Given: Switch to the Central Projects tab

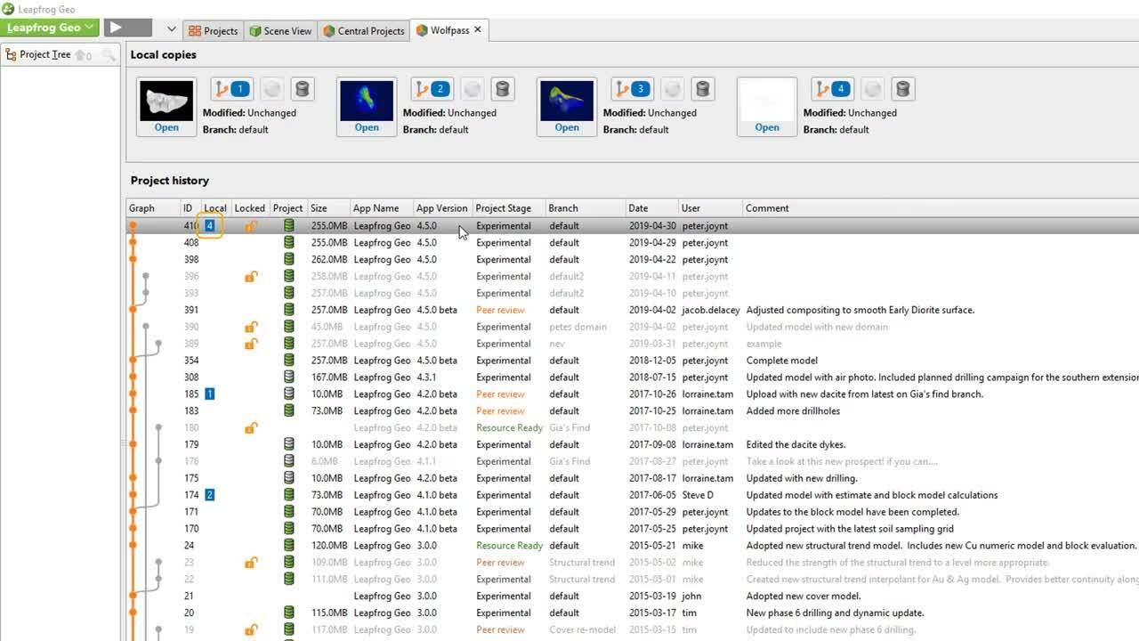Looking at the screenshot, I should click(363, 30).
